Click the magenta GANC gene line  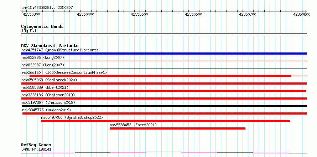click(164, 153)
